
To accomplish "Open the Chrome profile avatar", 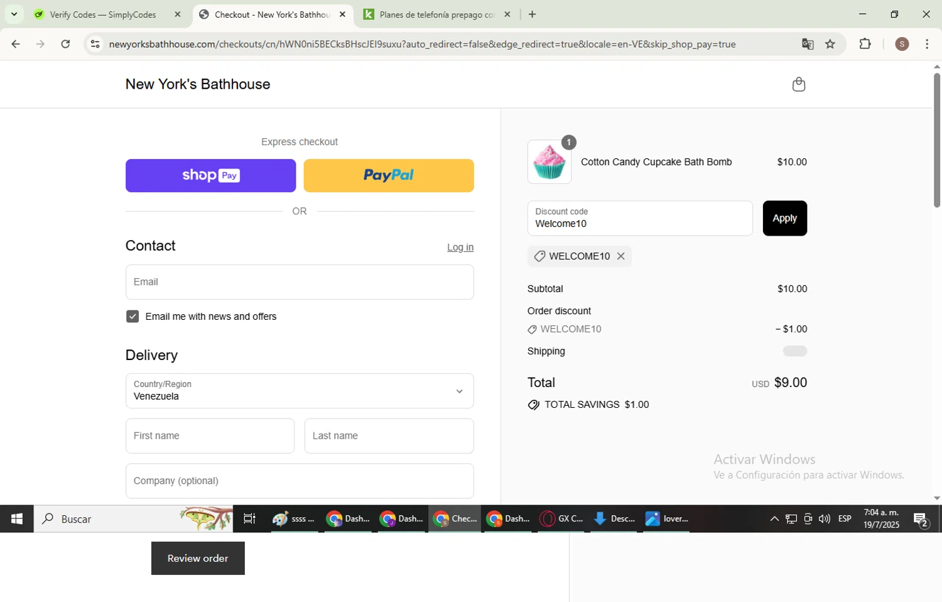I will coord(902,44).
